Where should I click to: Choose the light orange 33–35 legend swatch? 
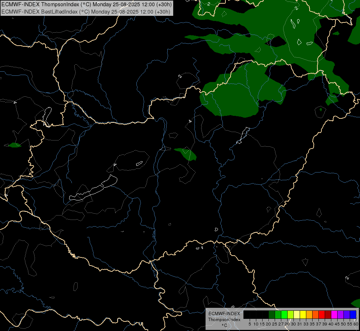(x=309, y=314)
